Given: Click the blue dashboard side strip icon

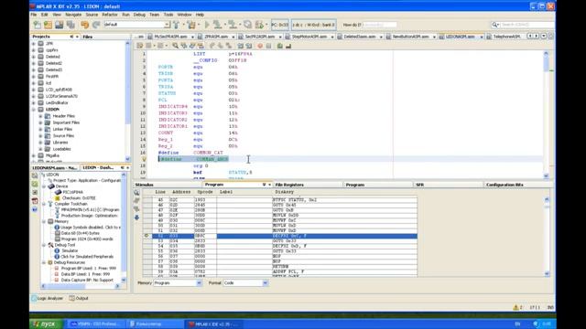Looking at the screenshot, I should pos(35,209).
